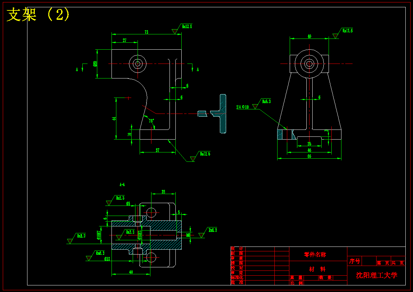
Task: Select the Ø5 diameter dimension
Action: (x=128, y=203)
